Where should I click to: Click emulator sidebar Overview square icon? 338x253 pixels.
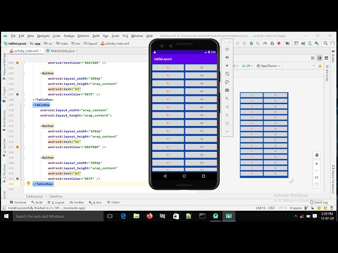pyautogui.click(x=227, y=123)
